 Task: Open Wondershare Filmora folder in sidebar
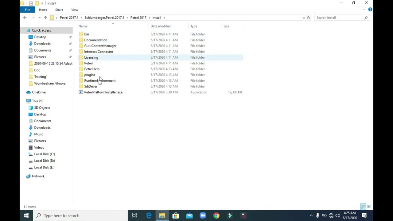(49, 83)
